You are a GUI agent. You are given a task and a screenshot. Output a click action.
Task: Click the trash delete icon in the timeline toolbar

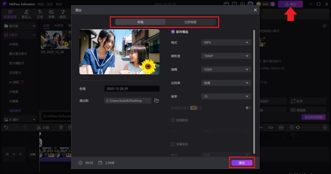click(x=25, y=128)
